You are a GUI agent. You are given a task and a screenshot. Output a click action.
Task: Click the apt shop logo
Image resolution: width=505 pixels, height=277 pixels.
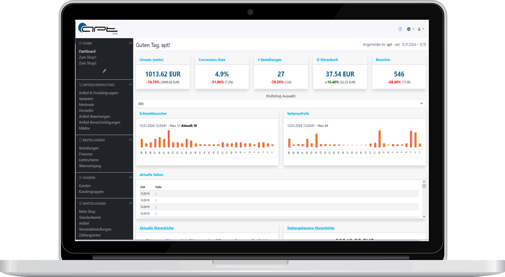click(98, 28)
